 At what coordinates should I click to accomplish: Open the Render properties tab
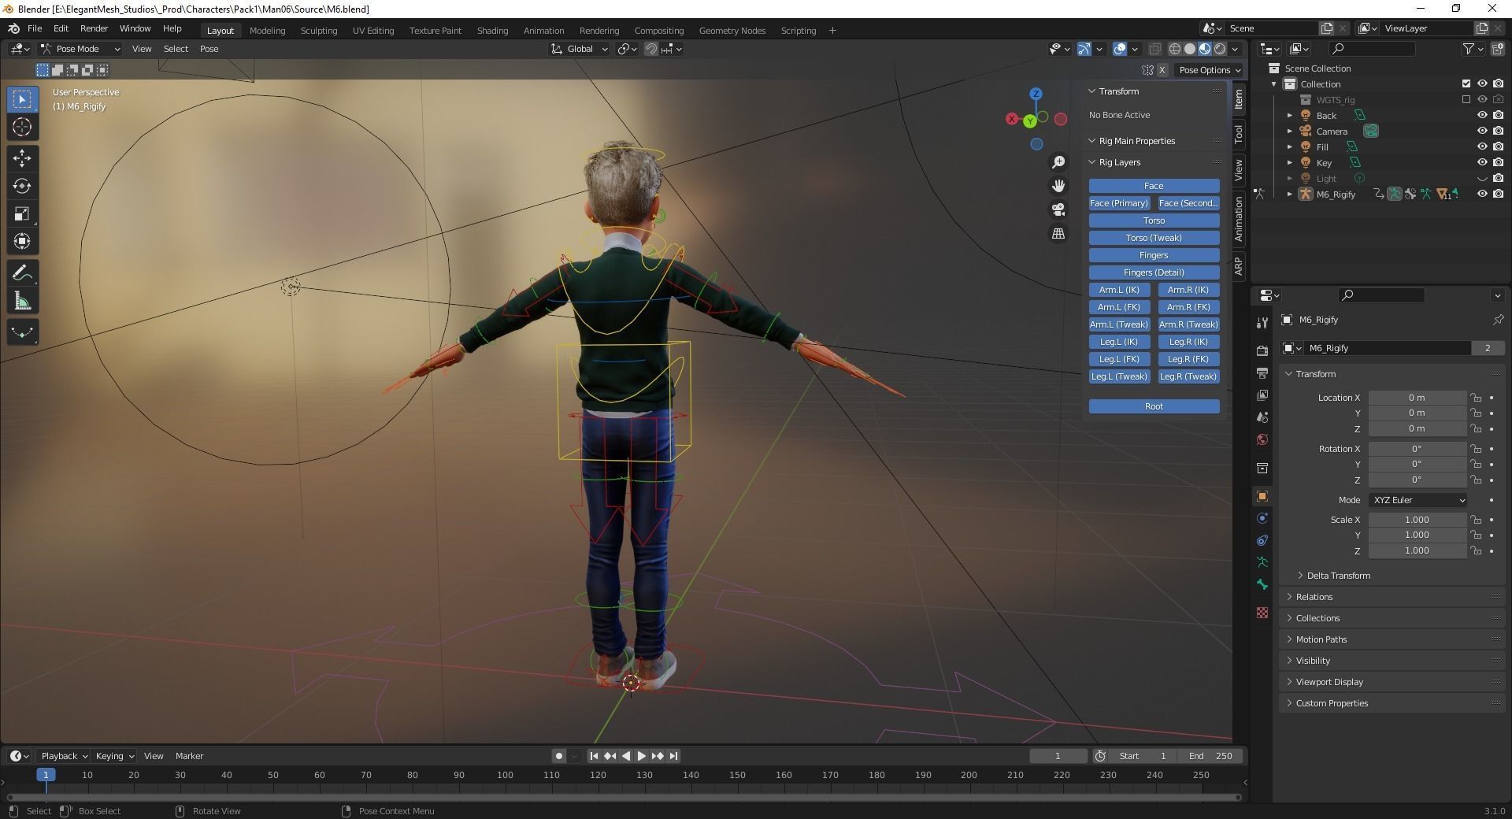click(x=1262, y=350)
